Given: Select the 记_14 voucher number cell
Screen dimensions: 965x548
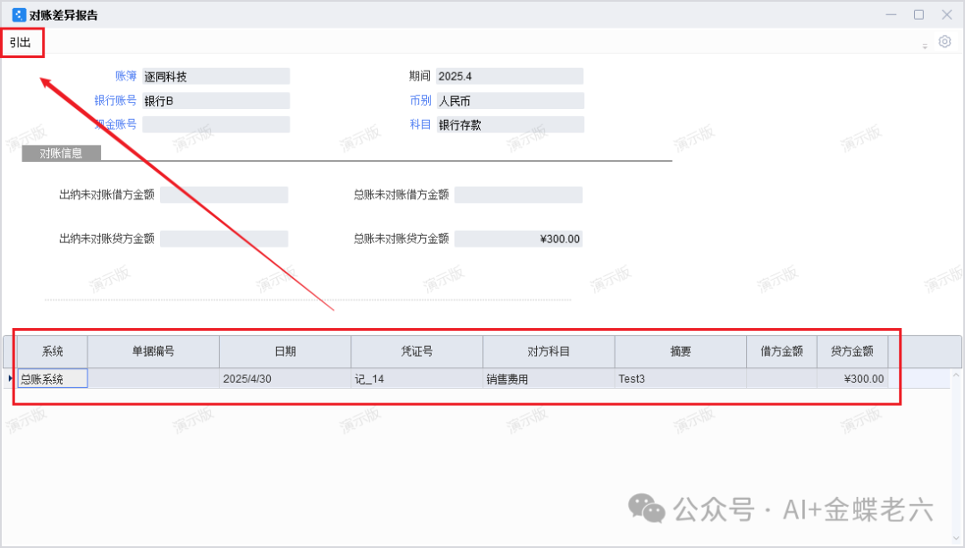Looking at the screenshot, I should pos(416,379).
